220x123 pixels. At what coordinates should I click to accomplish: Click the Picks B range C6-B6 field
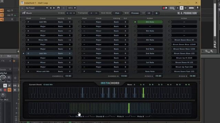point(192,76)
